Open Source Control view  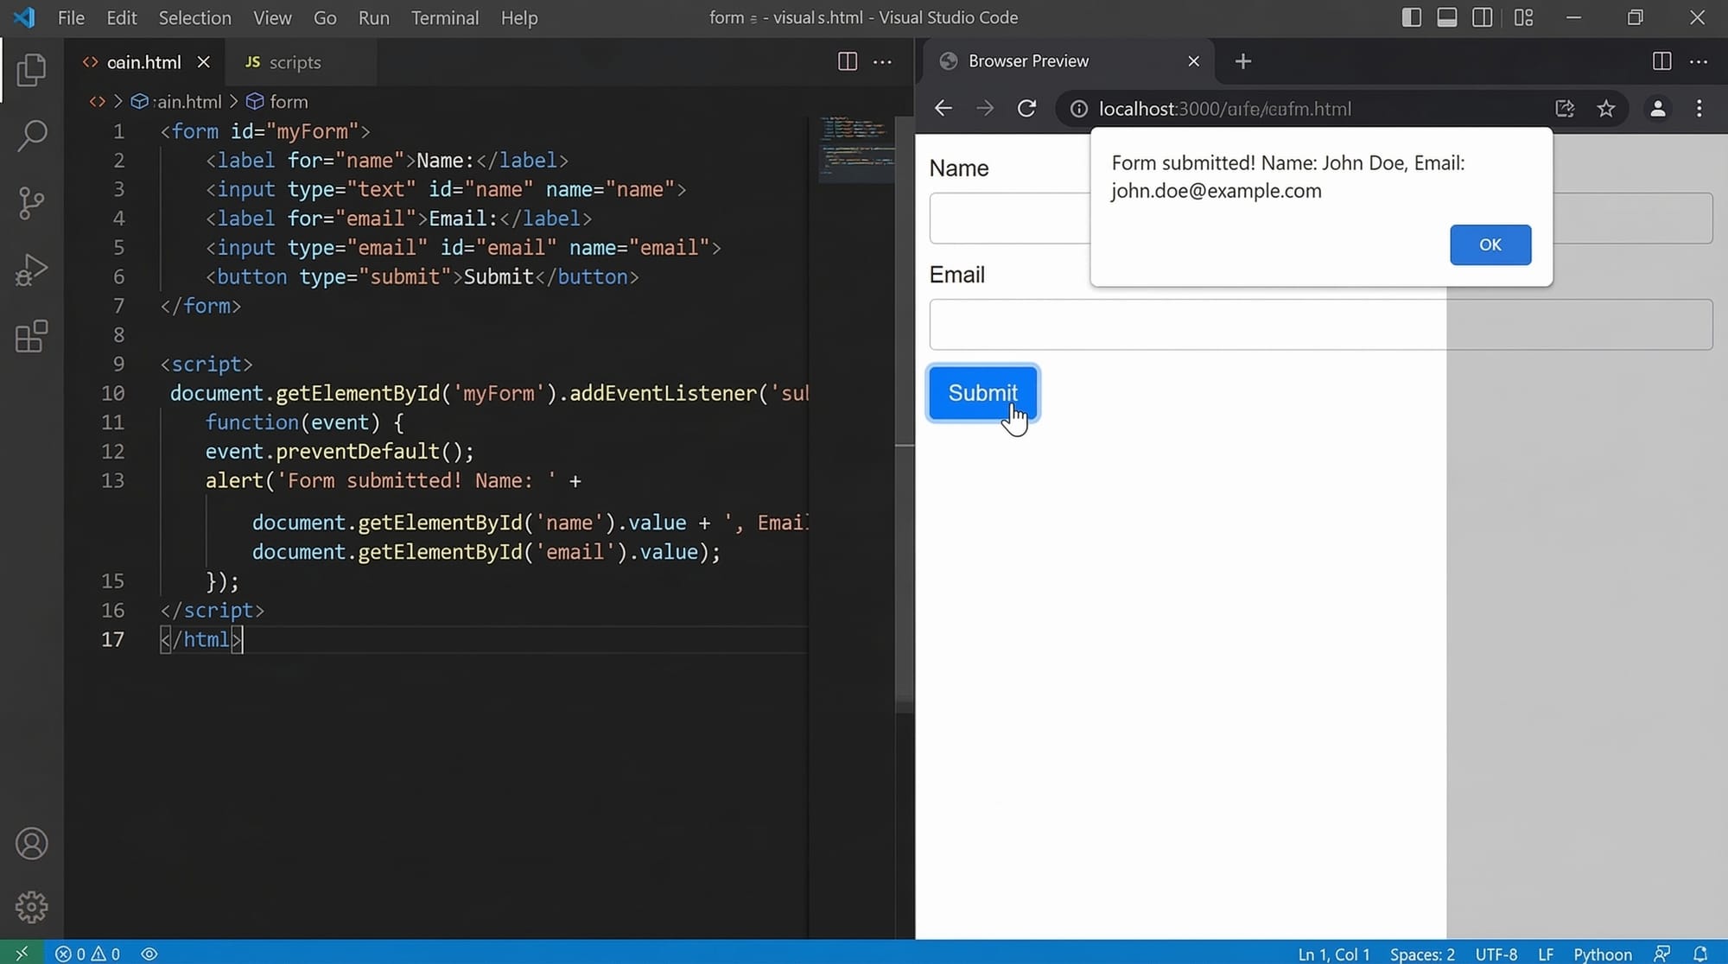(x=31, y=203)
